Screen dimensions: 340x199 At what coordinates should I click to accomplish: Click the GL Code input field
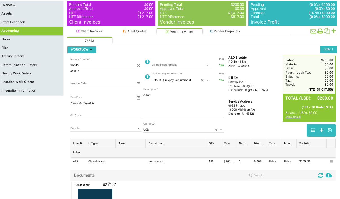coord(105,116)
